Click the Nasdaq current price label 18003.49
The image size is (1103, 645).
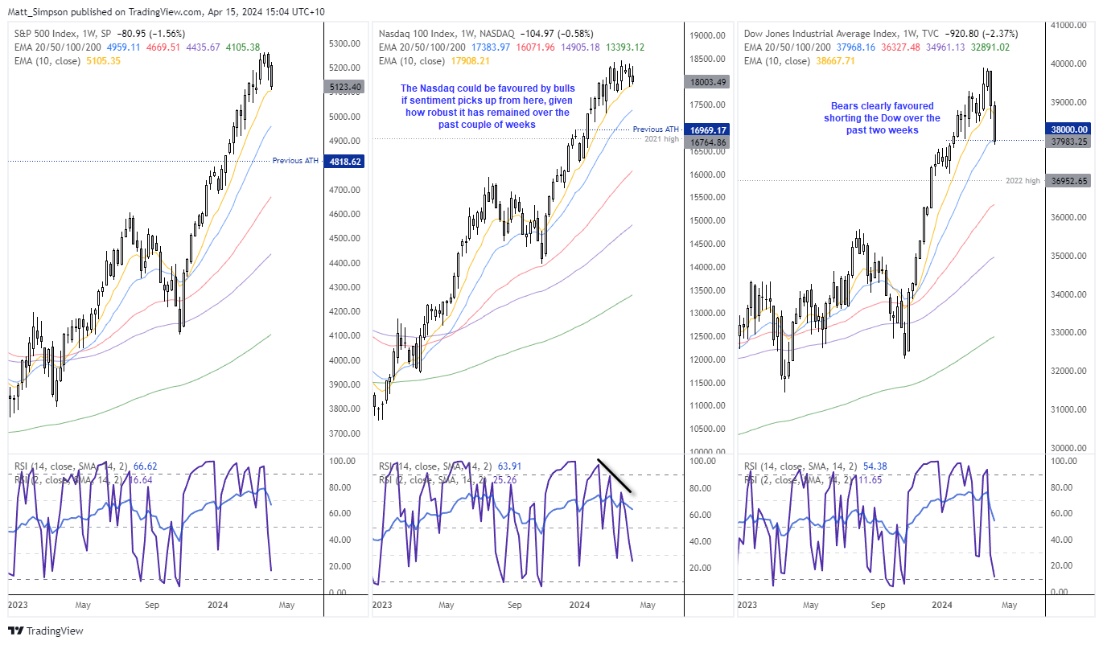[x=706, y=82]
